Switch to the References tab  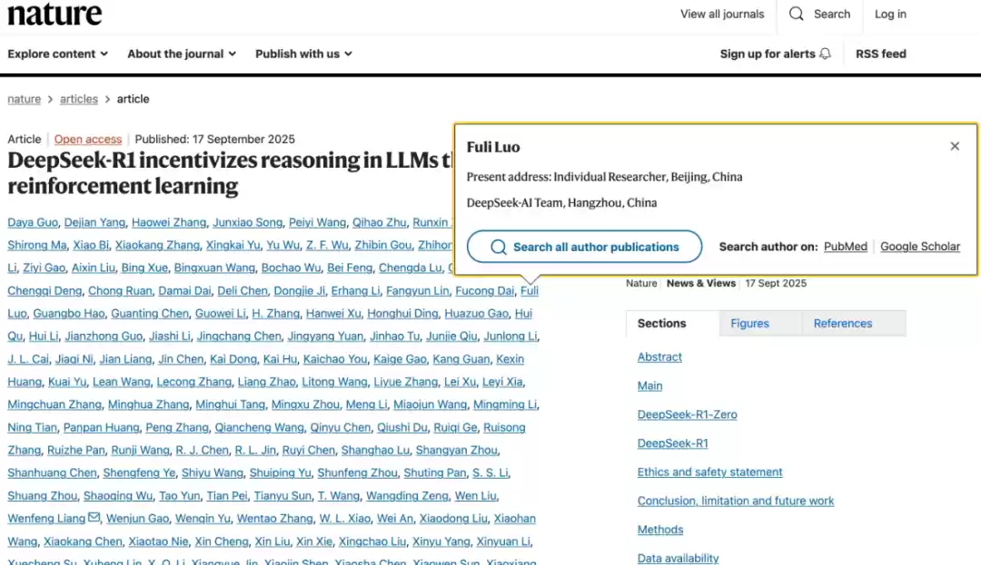coord(842,323)
